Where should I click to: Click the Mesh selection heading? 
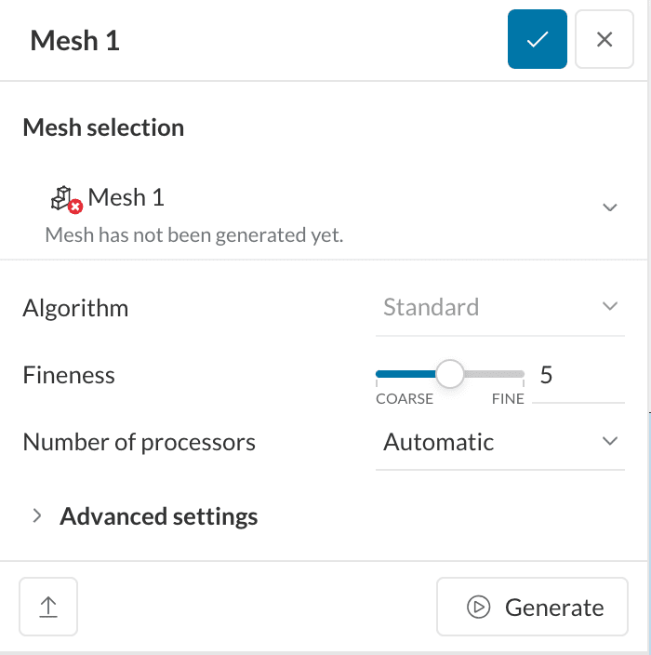click(103, 127)
